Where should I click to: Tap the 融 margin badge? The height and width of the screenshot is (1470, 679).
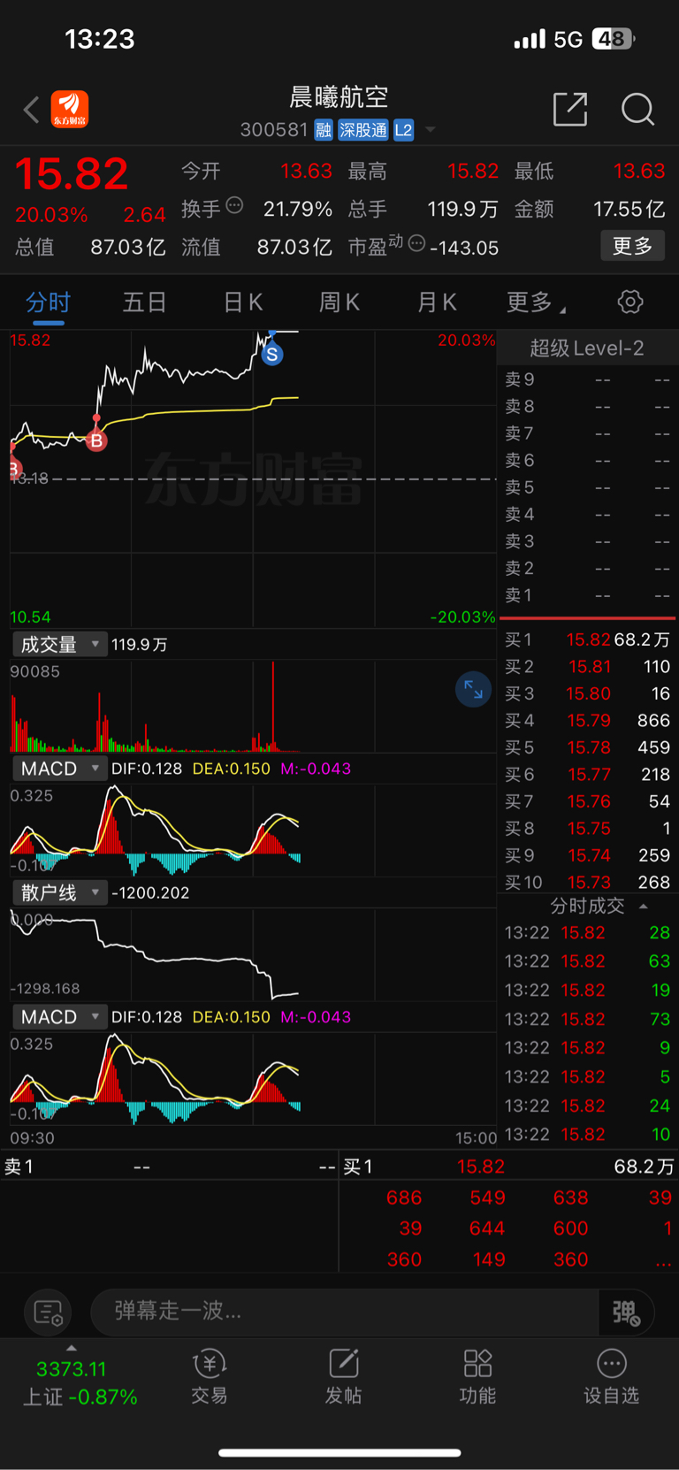point(324,130)
